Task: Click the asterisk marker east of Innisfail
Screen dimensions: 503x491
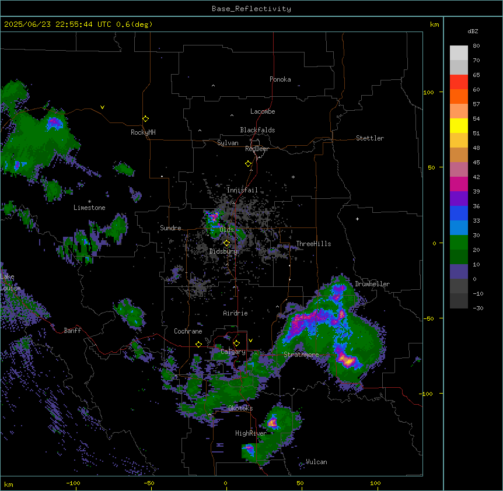Action: 293,177
